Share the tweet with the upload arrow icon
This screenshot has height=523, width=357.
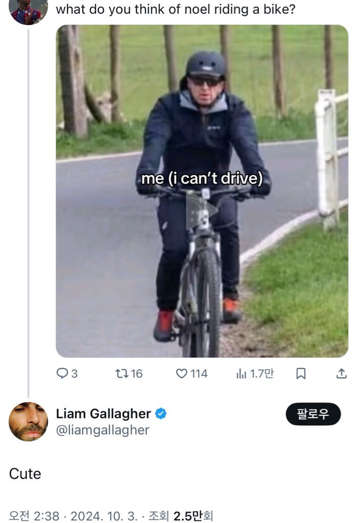coord(341,373)
